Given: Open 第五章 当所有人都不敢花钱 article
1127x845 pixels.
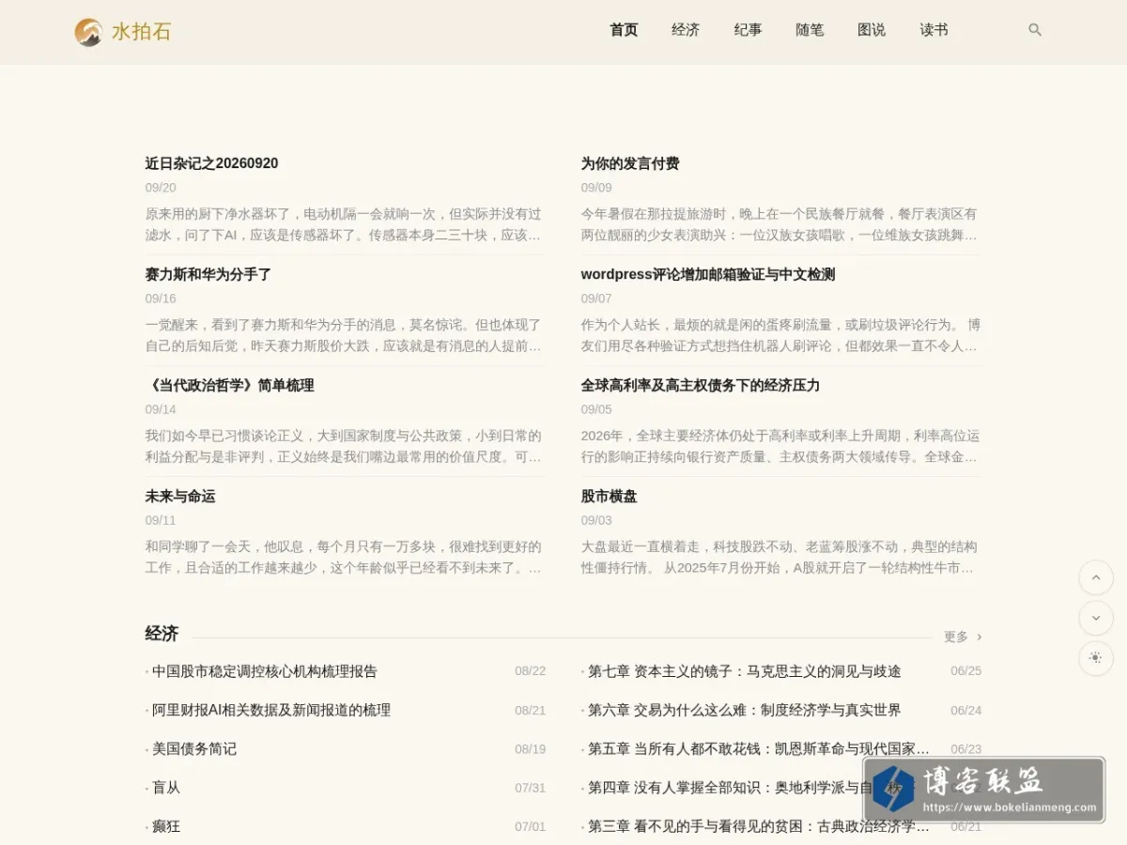Looking at the screenshot, I should click(759, 748).
